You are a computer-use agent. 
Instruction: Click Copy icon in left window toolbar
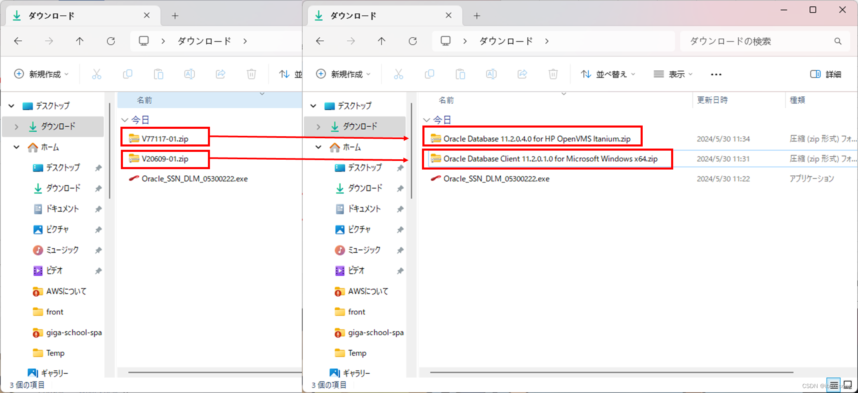point(127,74)
